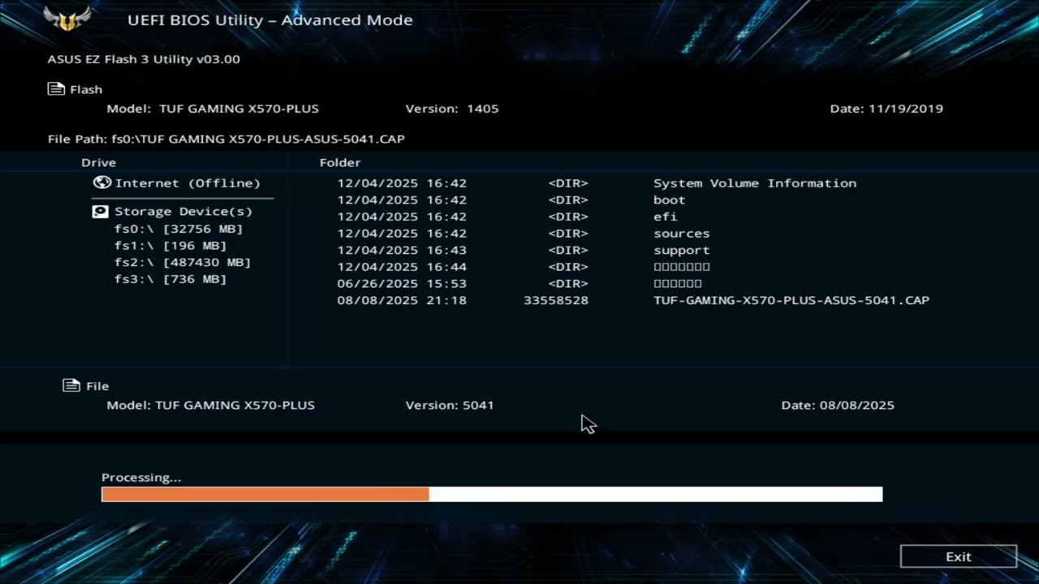
Task: Click the File section icon
Action: tap(71, 385)
